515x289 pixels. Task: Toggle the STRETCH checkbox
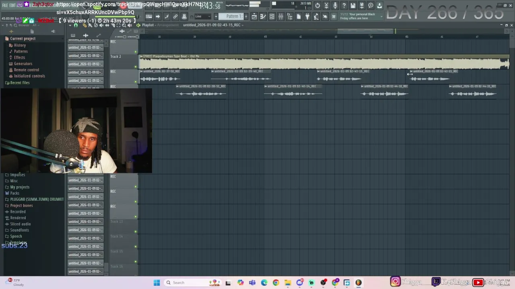tap(137, 37)
